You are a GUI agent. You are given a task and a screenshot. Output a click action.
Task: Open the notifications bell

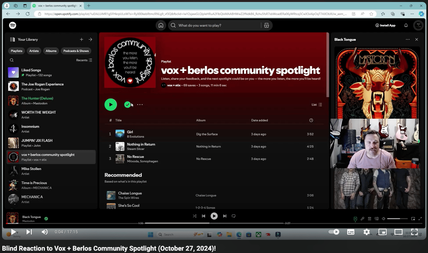tap(406, 25)
